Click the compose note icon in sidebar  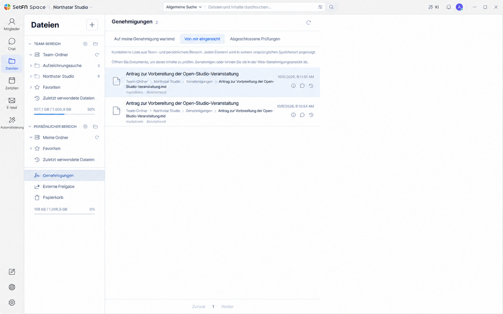point(12,272)
